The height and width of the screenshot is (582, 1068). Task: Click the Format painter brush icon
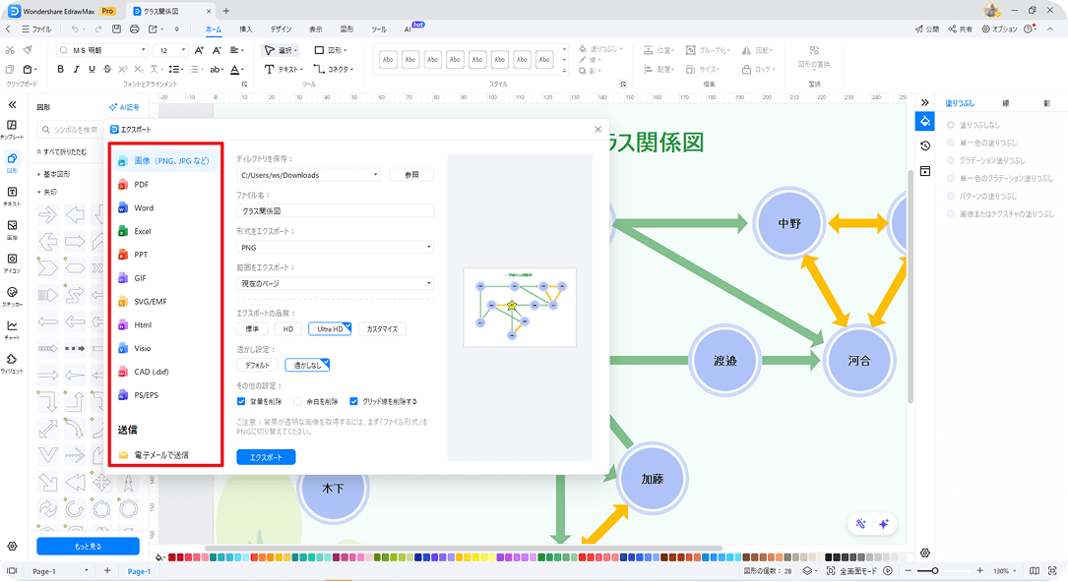click(28, 50)
